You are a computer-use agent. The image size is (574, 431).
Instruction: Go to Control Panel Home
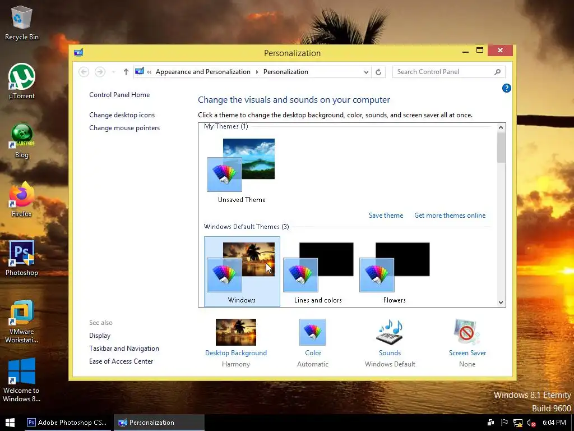pos(119,95)
